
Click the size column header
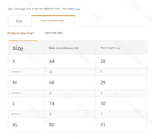pyautogui.click(x=18, y=48)
